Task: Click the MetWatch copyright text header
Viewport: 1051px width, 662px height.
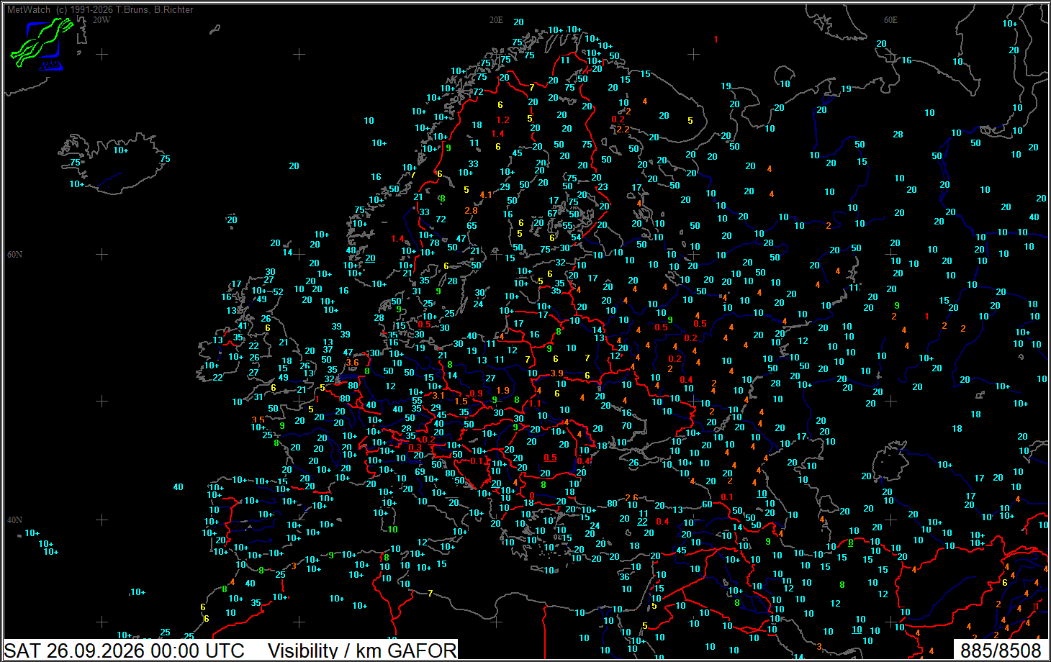Action: pos(100,9)
